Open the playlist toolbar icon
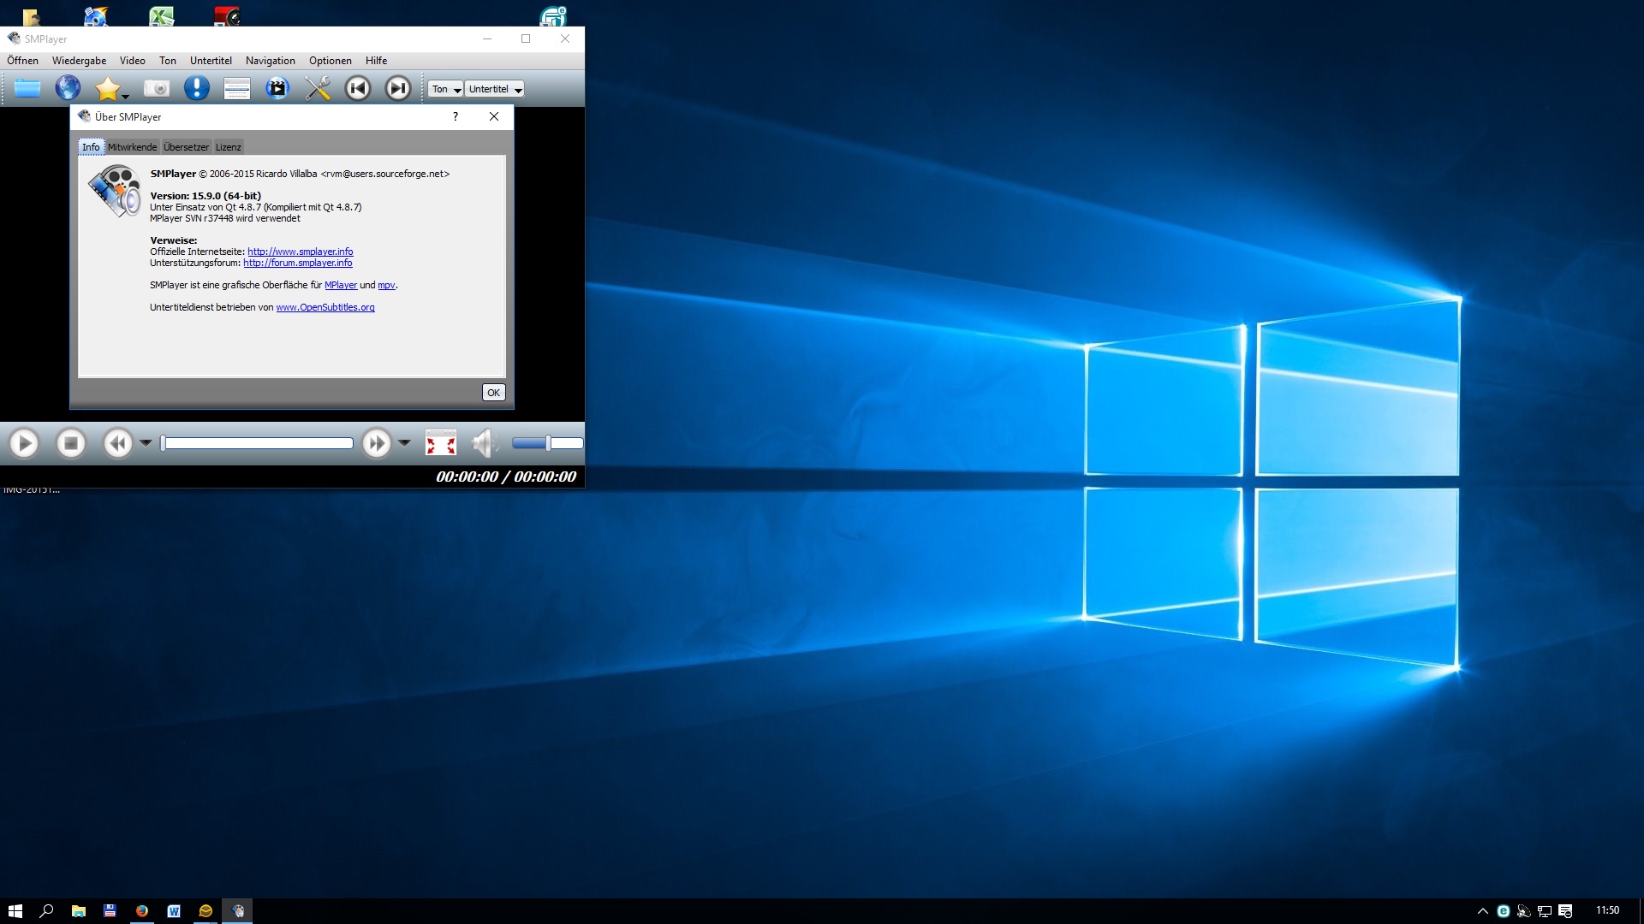The height and width of the screenshot is (924, 1644). point(236,88)
